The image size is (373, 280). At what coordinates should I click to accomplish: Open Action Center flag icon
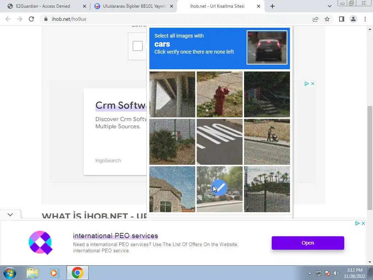click(327, 273)
